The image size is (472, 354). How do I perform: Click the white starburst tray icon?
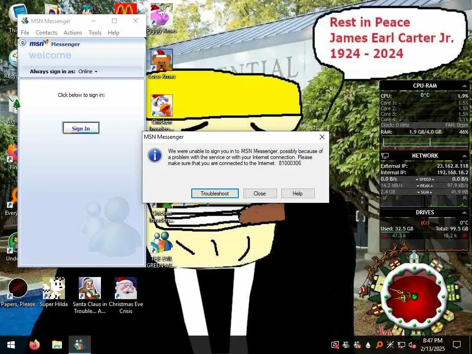pyautogui.click(x=390, y=345)
